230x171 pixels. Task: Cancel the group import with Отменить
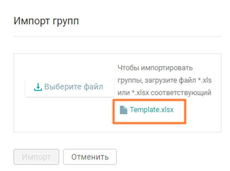point(90,157)
